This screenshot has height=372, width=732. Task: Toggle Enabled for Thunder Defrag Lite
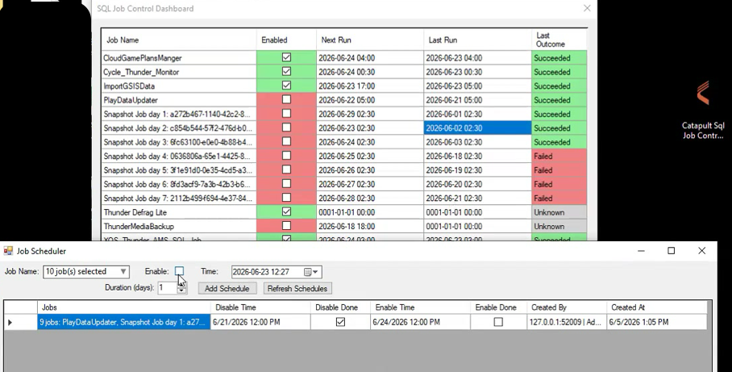(x=286, y=211)
